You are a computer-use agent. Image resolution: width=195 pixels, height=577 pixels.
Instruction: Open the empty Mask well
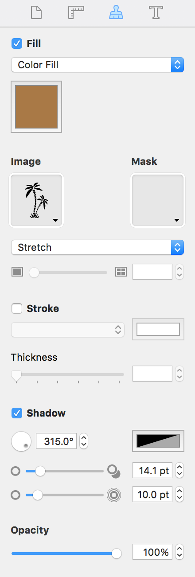pyautogui.click(x=158, y=200)
